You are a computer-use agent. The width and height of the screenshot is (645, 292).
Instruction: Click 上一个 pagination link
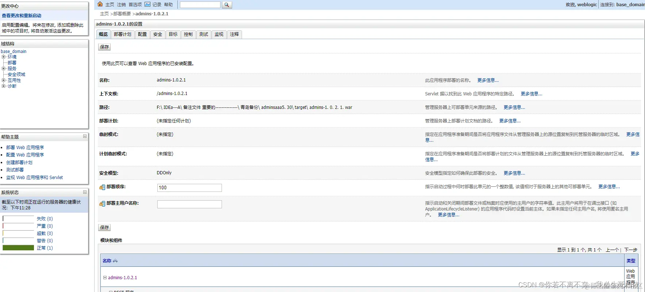(x=612, y=250)
